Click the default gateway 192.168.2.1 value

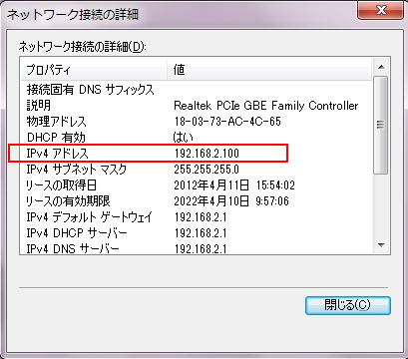pyautogui.click(x=201, y=217)
